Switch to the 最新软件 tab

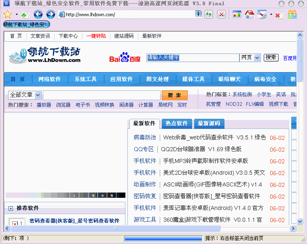click(144, 124)
